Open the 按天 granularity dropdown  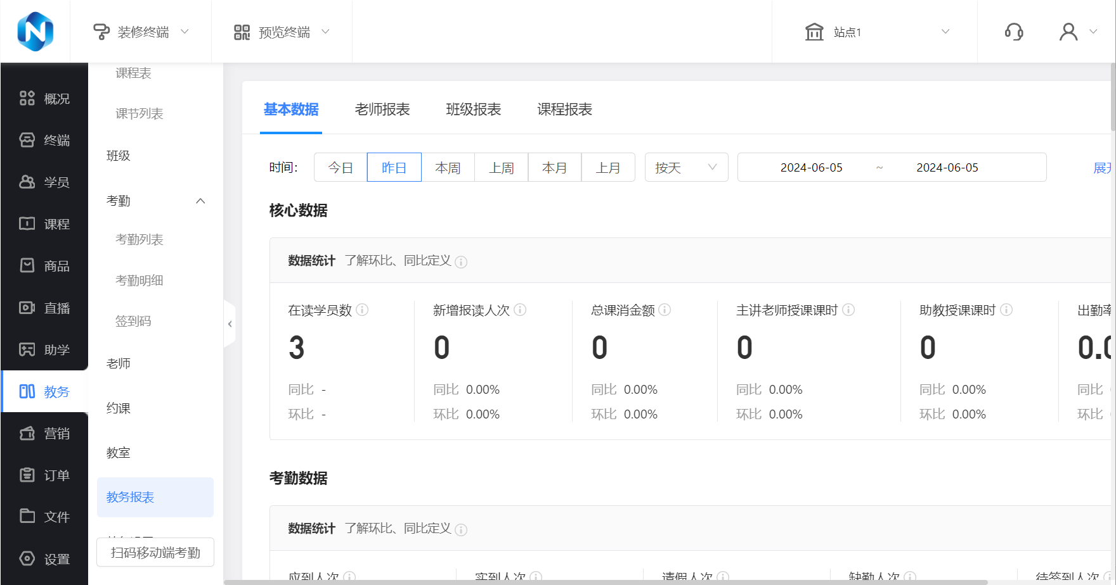686,168
